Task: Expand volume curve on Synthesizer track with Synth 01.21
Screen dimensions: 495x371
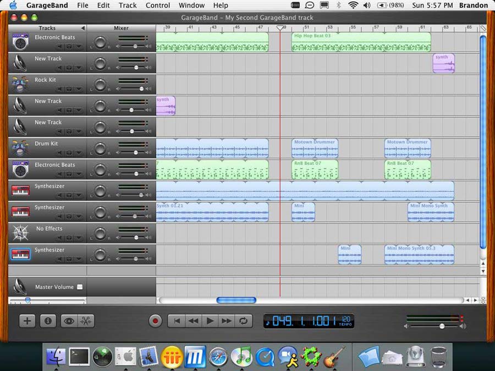Action: [x=79, y=217]
